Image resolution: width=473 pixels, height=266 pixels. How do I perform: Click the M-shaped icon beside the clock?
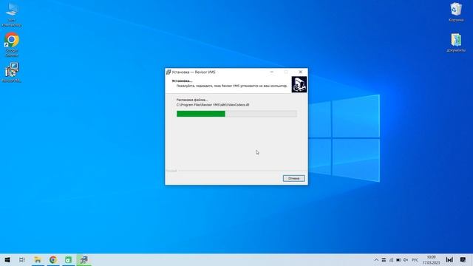pyautogui.click(x=449, y=259)
